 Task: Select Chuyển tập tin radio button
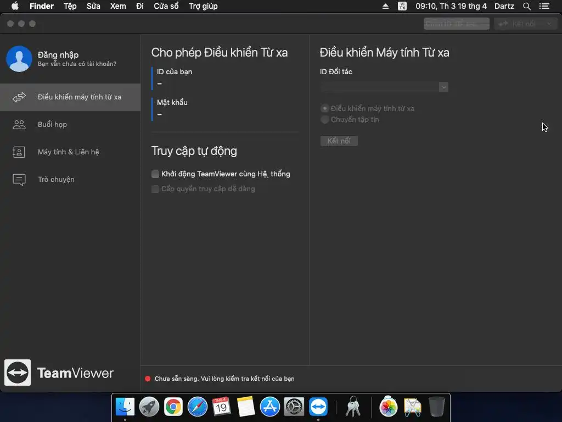pos(325,119)
